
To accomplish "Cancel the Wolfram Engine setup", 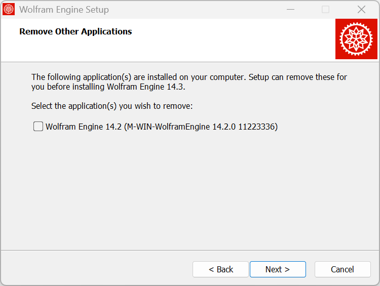I will pos(343,269).
